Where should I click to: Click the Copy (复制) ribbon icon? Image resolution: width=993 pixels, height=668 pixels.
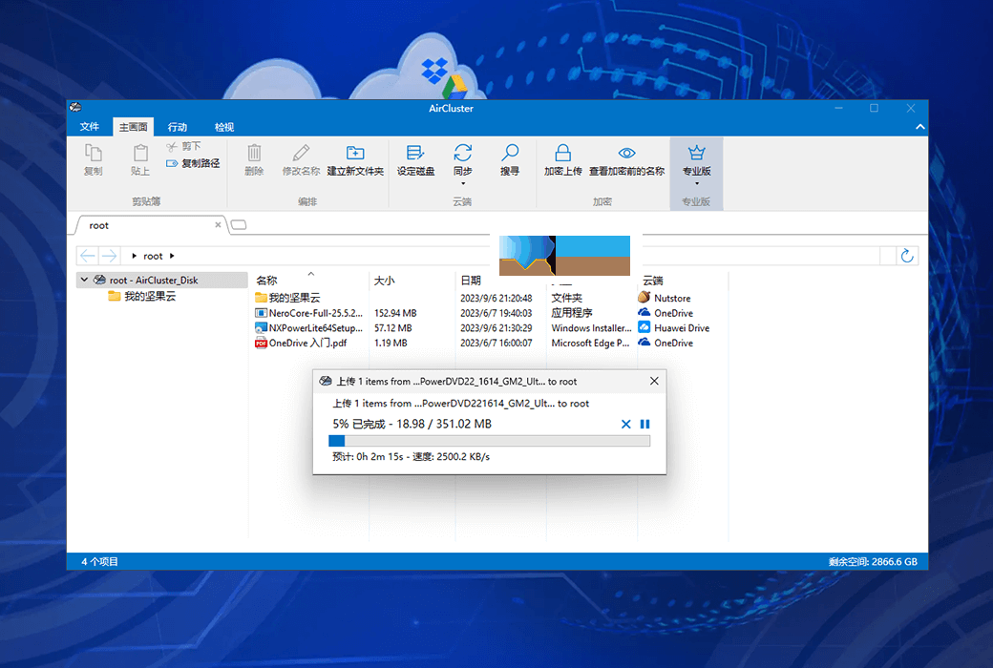94,154
